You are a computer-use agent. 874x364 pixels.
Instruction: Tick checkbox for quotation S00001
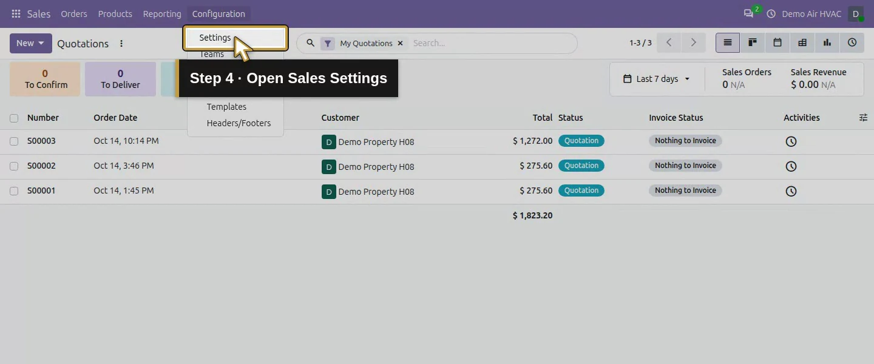(x=14, y=191)
